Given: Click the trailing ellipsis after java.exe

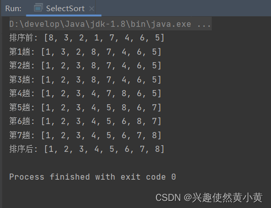Looking at the screenshot, I should [204, 24].
